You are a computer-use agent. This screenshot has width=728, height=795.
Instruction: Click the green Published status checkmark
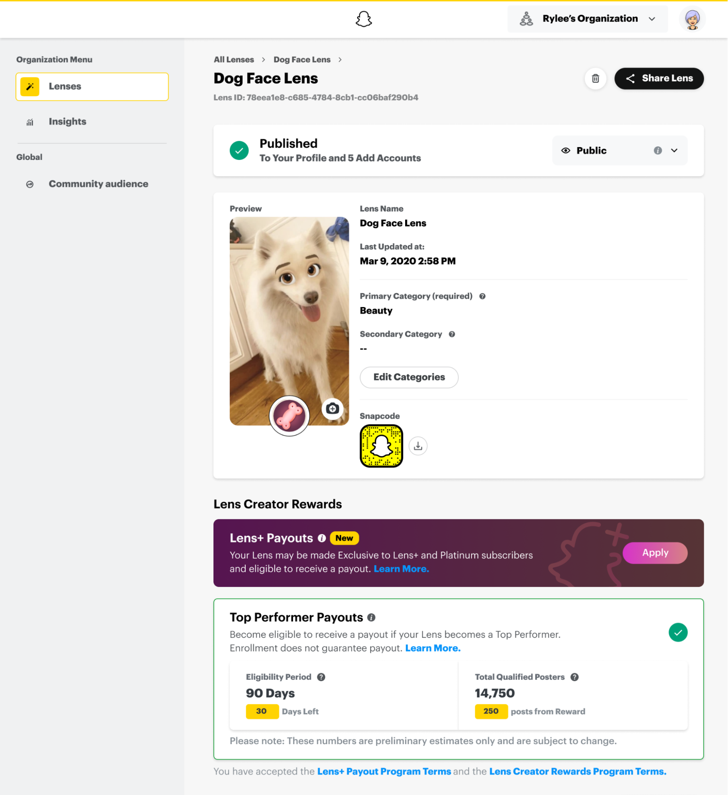point(239,150)
